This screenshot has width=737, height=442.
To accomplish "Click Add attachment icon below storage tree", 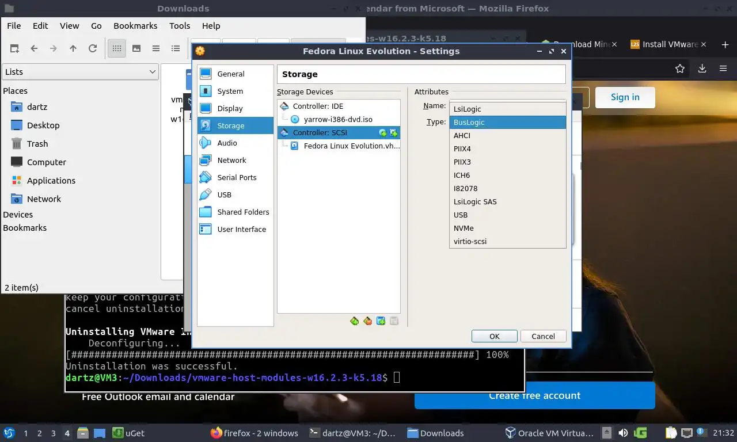I will 381,321.
